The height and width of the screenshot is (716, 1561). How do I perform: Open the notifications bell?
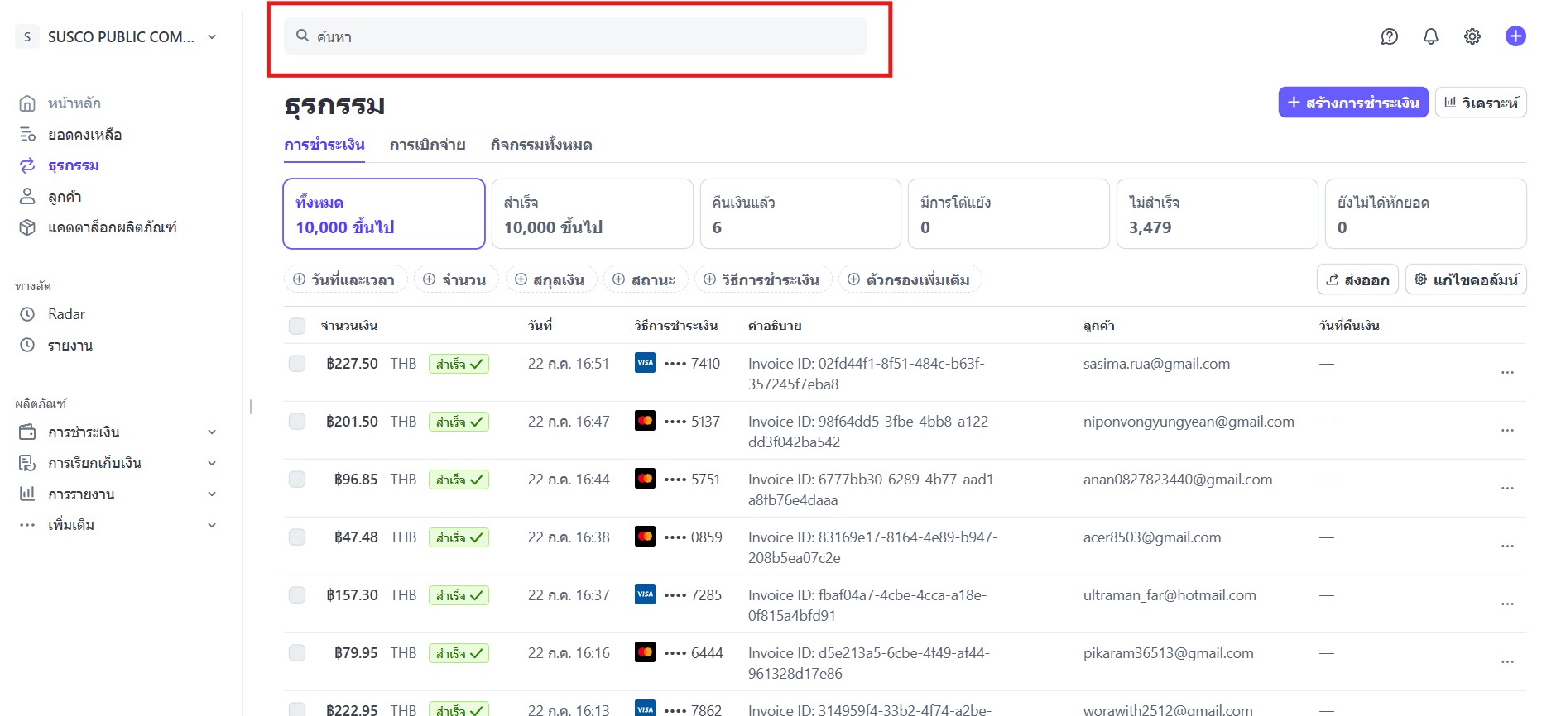tap(1430, 36)
